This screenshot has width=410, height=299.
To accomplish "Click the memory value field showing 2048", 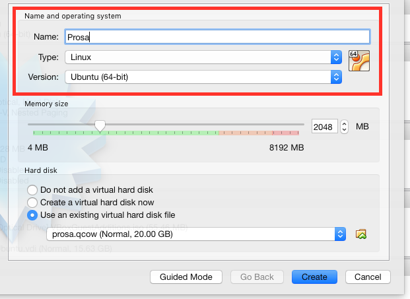I will [324, 127].
